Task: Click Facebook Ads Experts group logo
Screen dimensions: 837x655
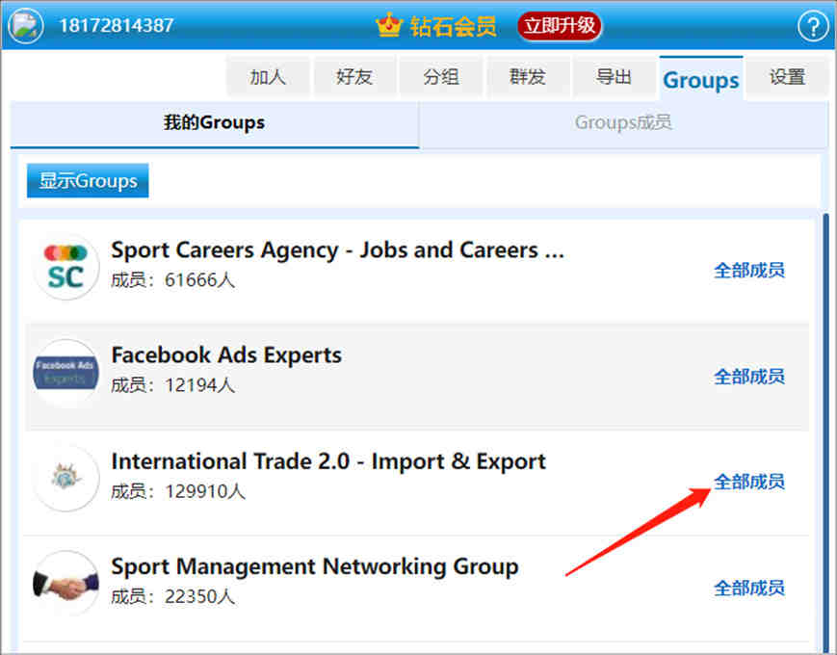Action: coord(65,373)
